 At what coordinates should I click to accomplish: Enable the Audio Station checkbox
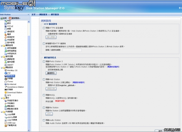tap(44, 120)
